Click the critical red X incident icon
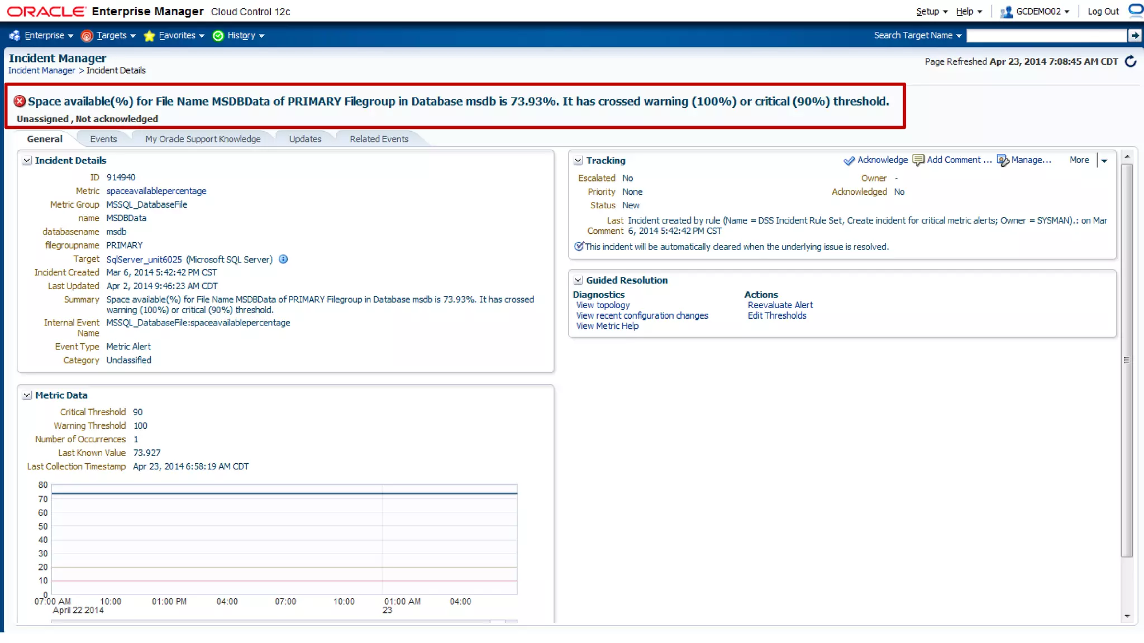The image size is (1144, 643). click(20, 101)
